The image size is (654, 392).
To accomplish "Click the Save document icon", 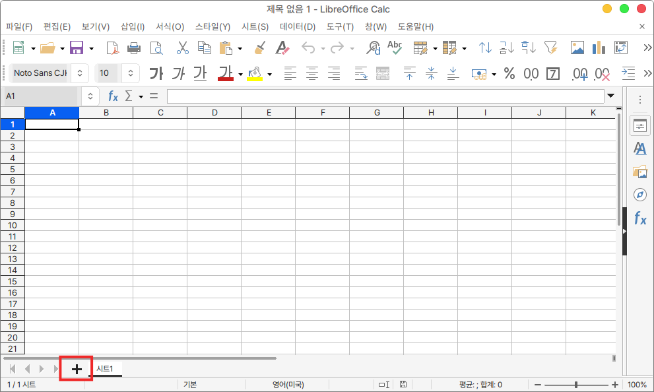I will click(77, 48).
